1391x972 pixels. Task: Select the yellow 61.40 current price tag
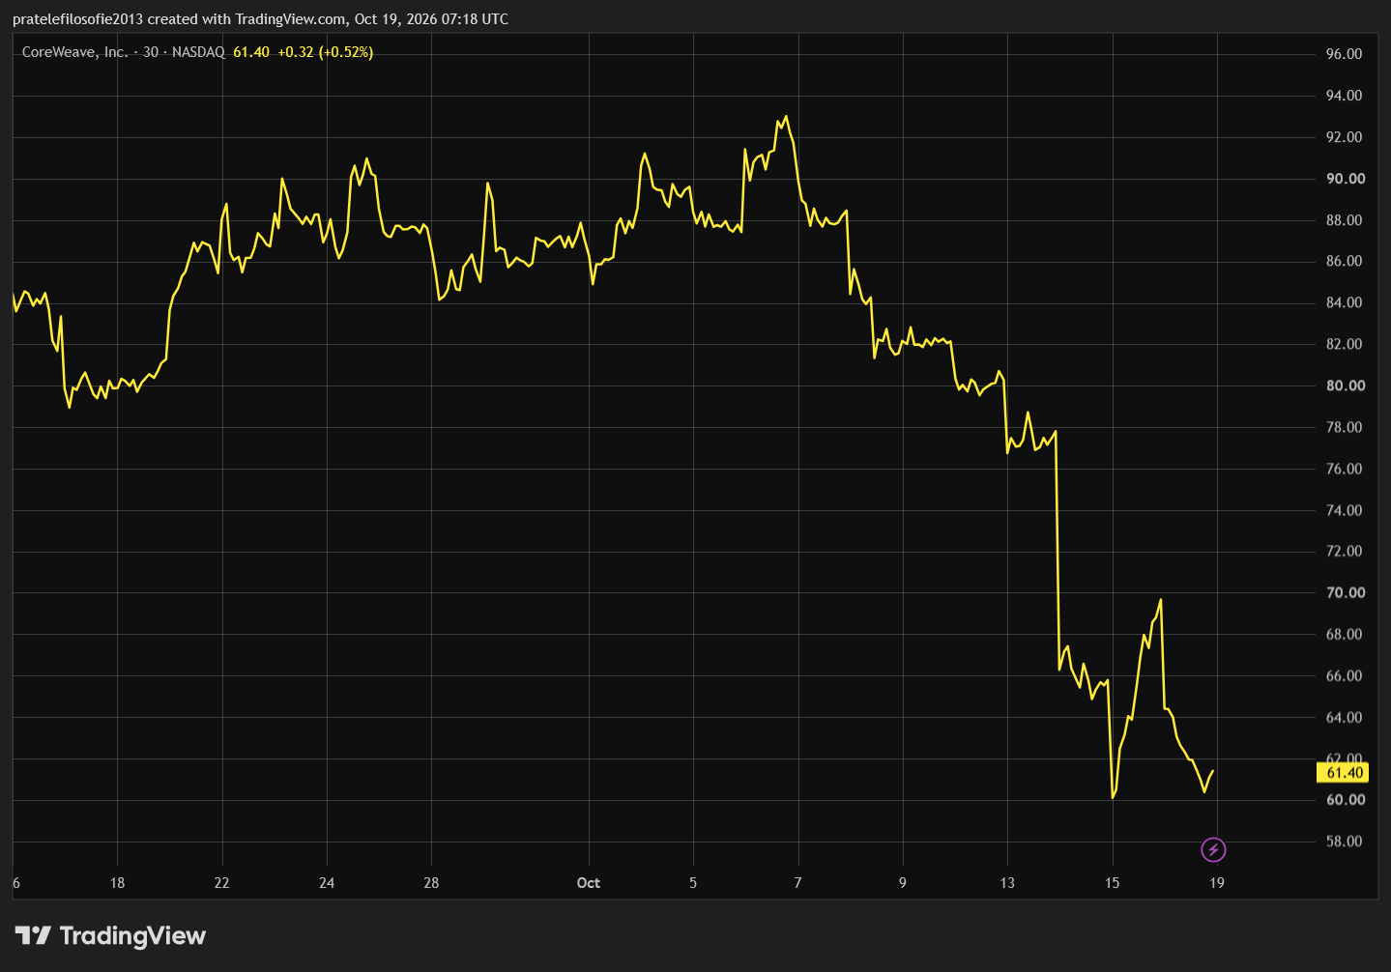[x=1344, y=773]
